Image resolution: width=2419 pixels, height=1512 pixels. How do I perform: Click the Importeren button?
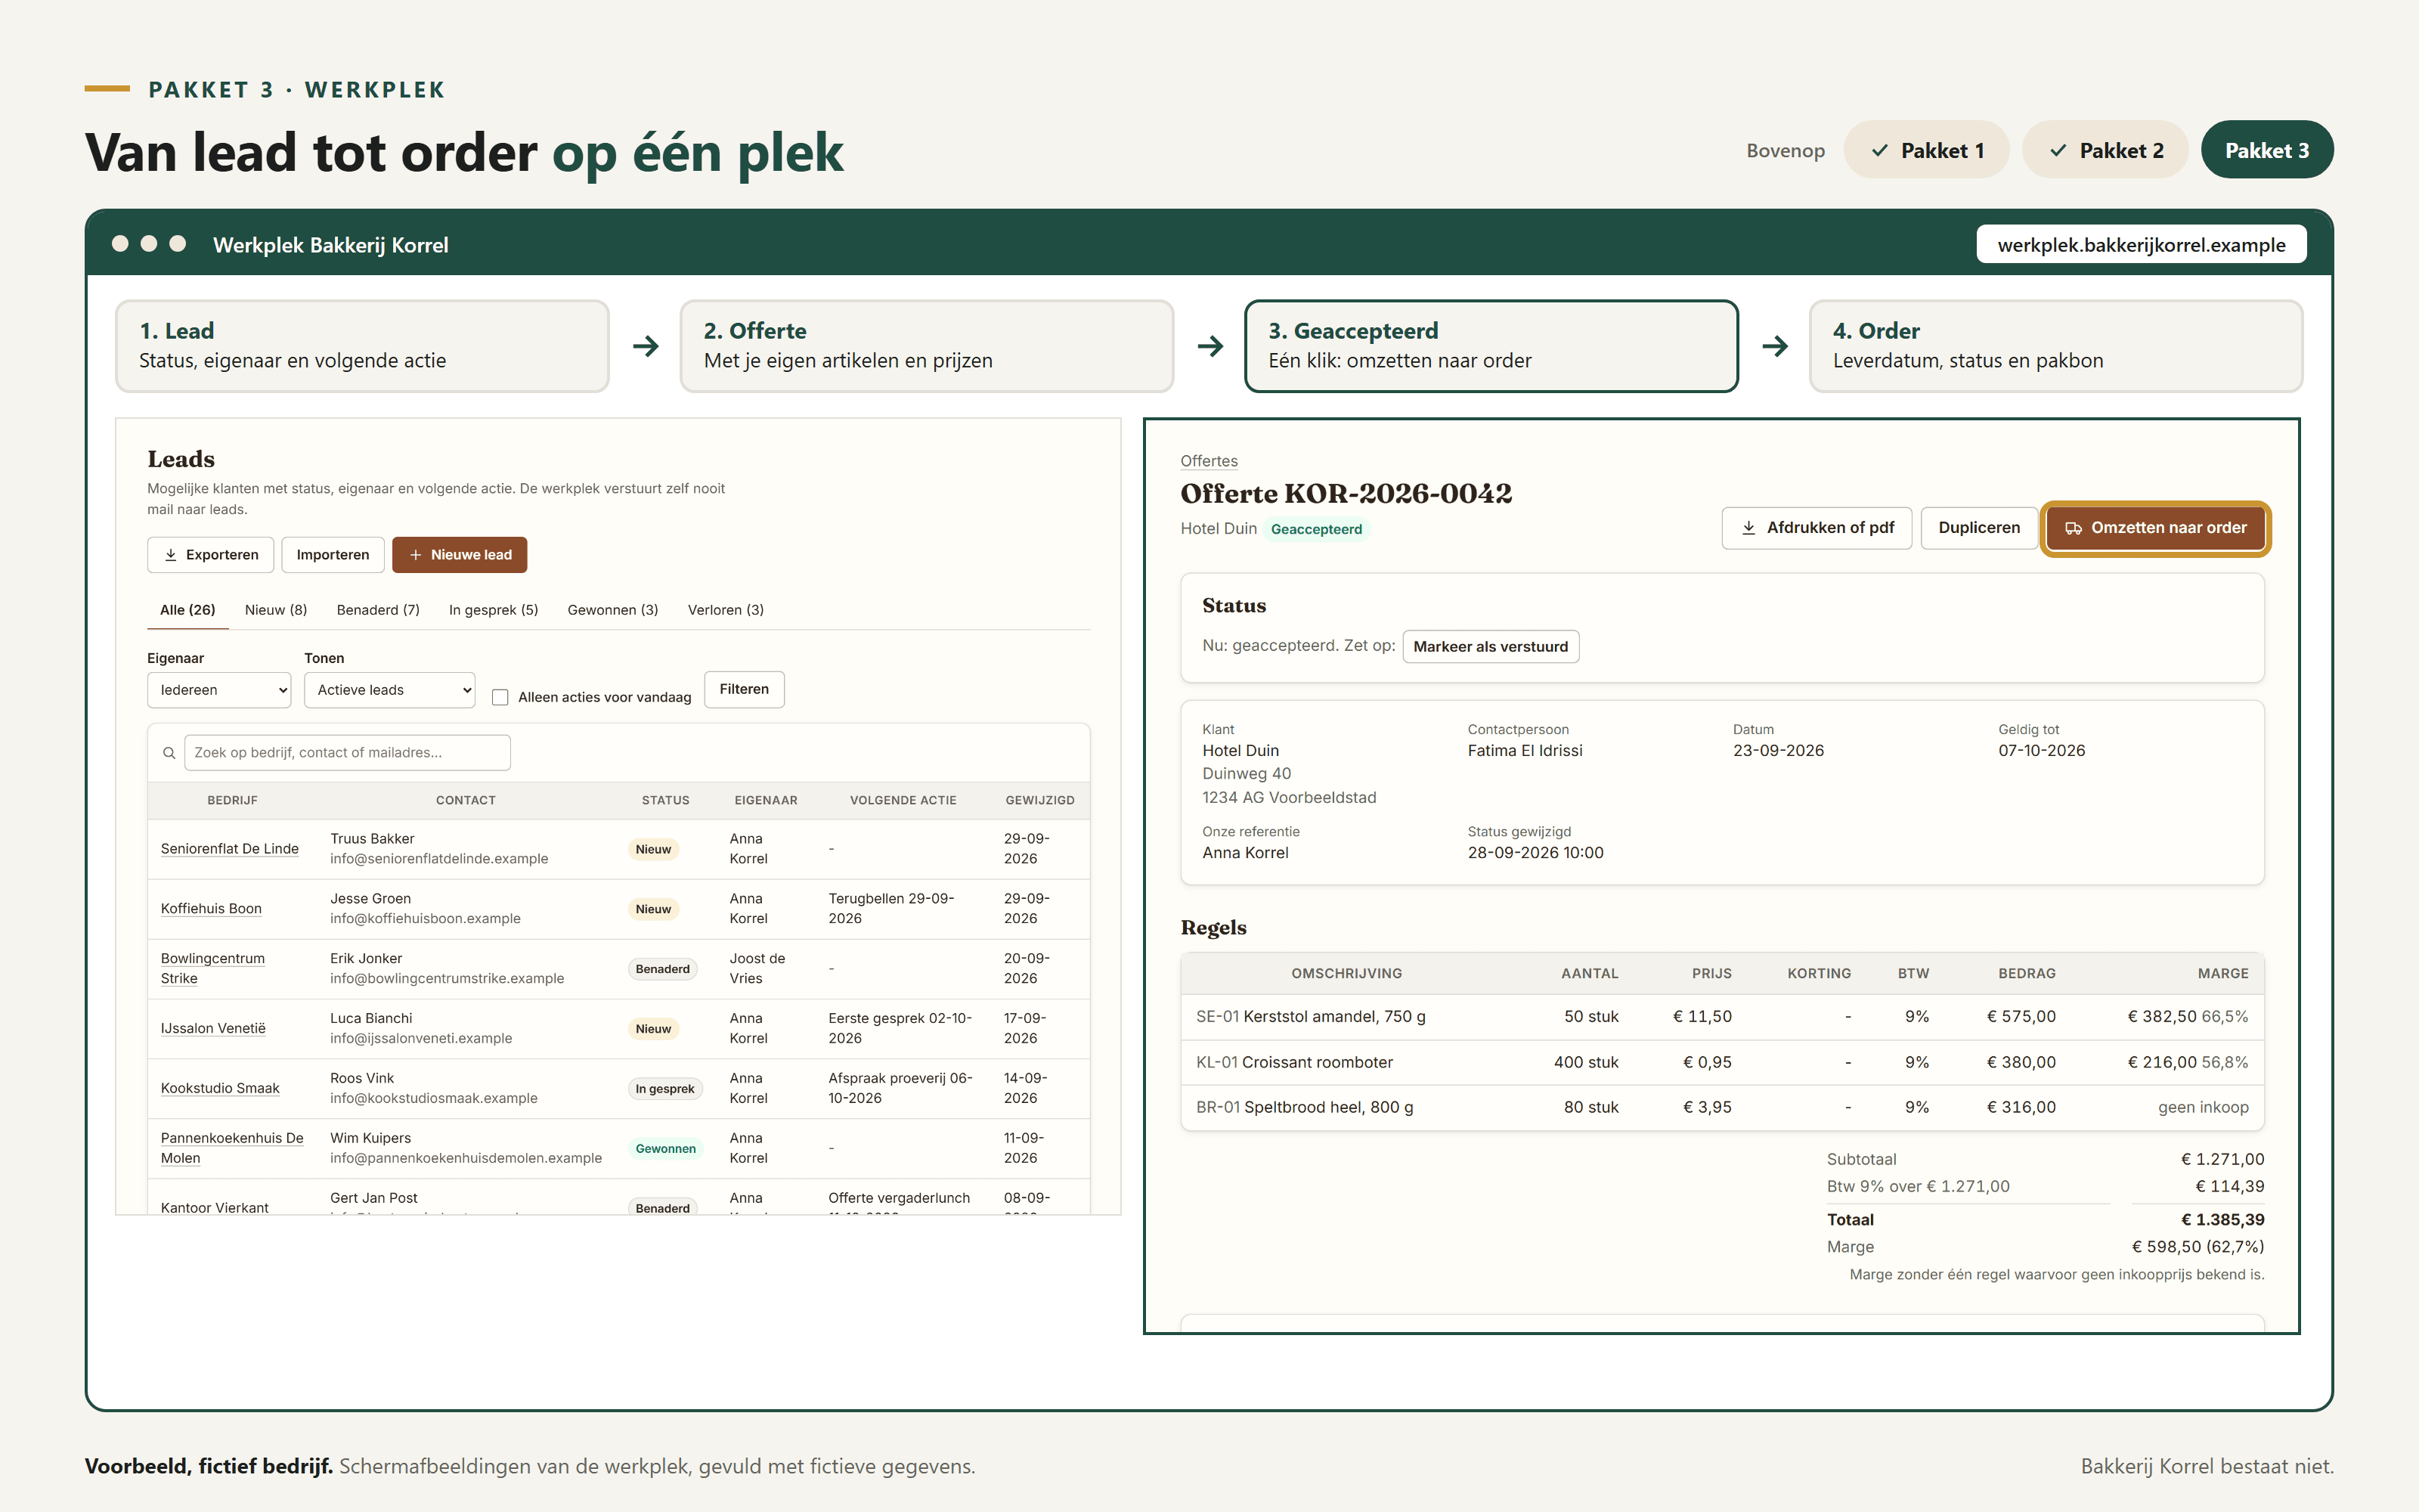[x=333, y=555]
